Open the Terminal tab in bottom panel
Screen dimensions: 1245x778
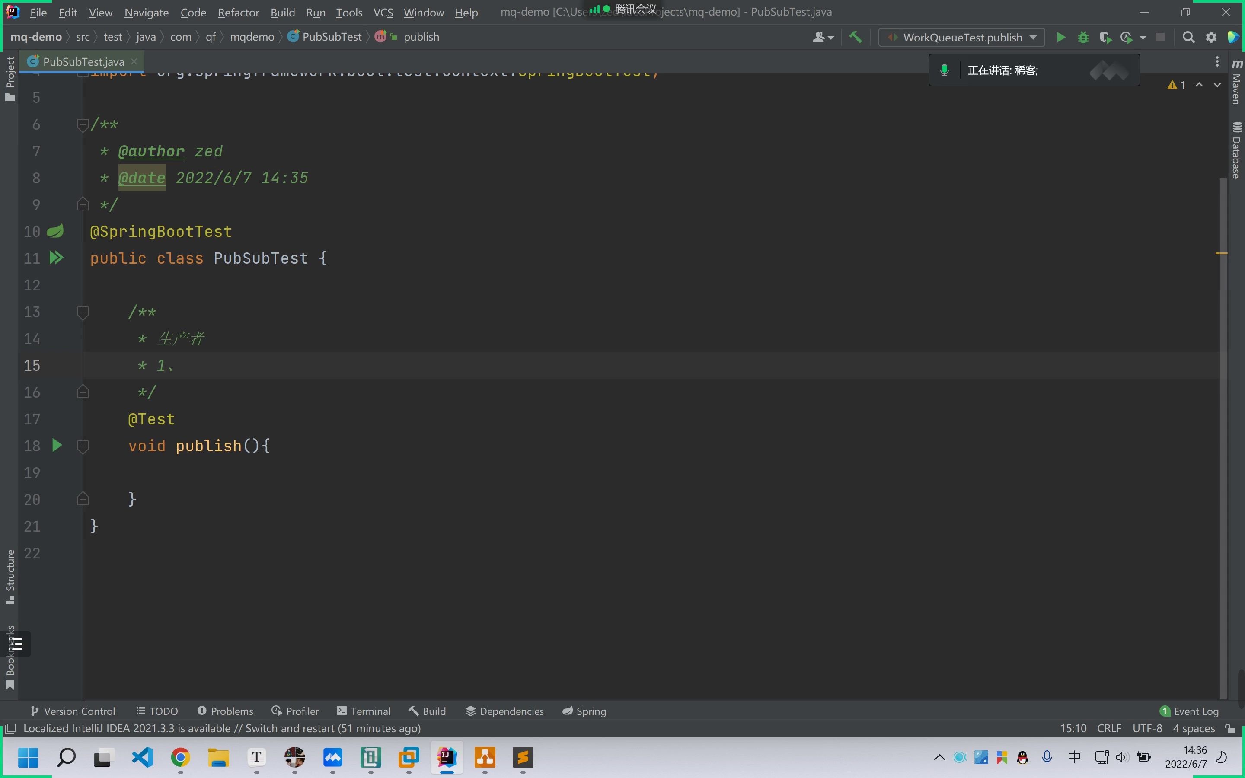371,711
